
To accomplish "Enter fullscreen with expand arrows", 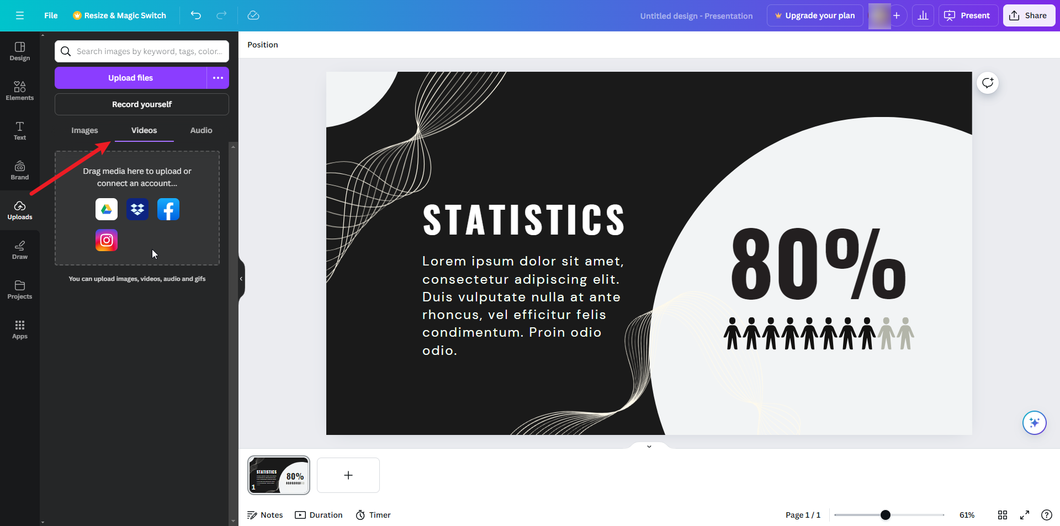I will coord(1025,515).
